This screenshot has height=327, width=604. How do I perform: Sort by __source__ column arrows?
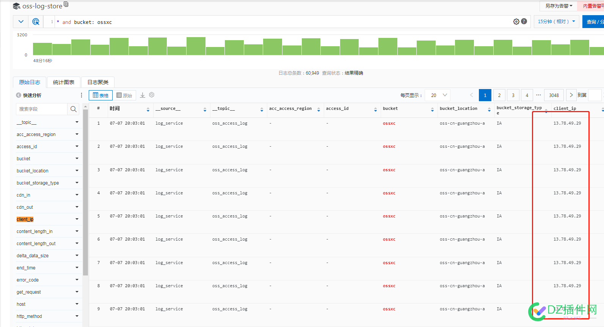tap(205, 110)
